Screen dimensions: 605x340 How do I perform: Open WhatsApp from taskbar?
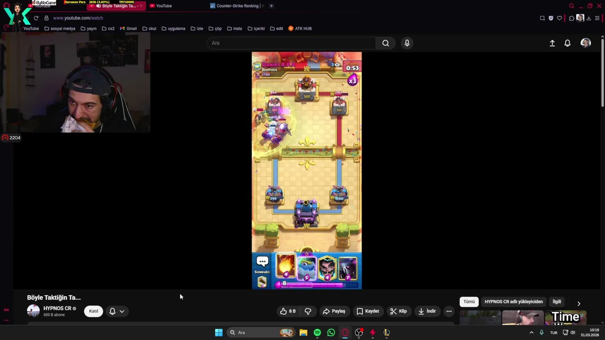click(x=331, y=332)
